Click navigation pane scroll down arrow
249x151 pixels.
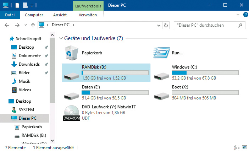coord(52,141)
